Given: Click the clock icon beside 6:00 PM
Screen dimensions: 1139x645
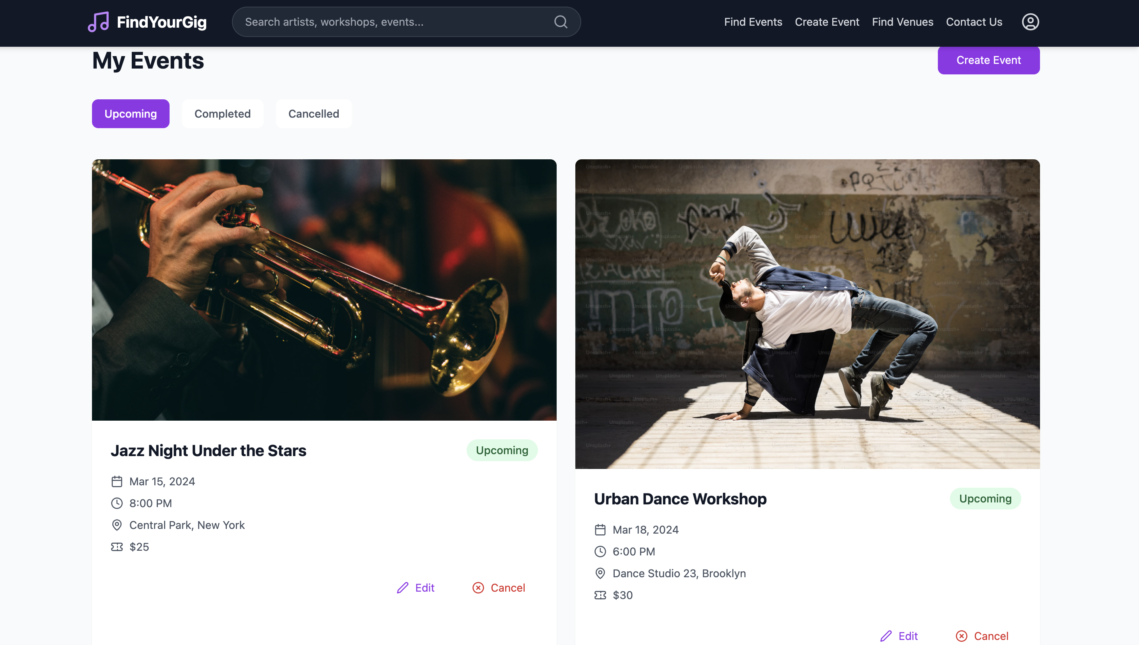Looking at the screenshot, I should (x=600, y=552).
